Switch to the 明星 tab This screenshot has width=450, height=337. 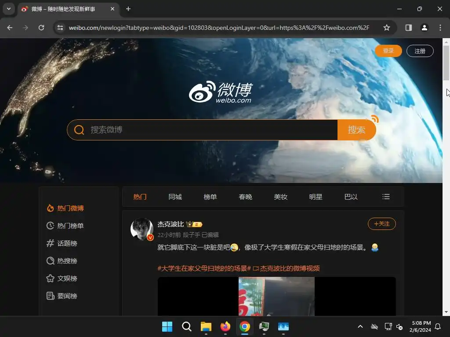pos(316,197)
